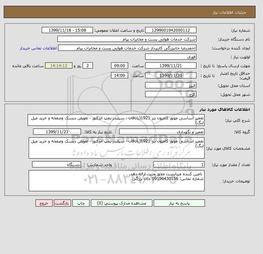The image size is (263, 254).
Task: Click the توضیحات خریدار text area
Action: [116, 181]
